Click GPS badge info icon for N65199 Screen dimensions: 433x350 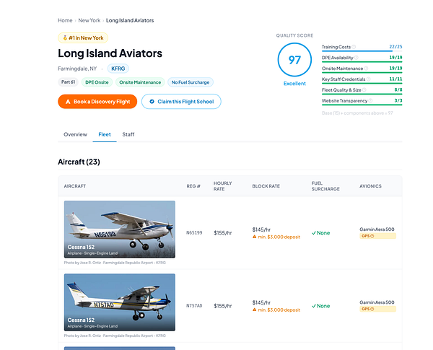(x=372, y=236)
